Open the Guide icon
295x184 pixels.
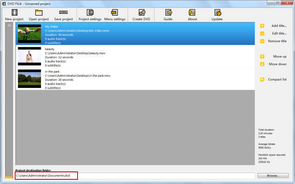click(169, 12)
